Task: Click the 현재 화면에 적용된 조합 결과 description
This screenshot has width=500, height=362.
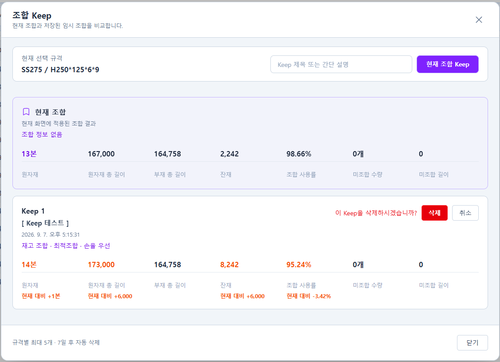Action: (x=59, y=123)
